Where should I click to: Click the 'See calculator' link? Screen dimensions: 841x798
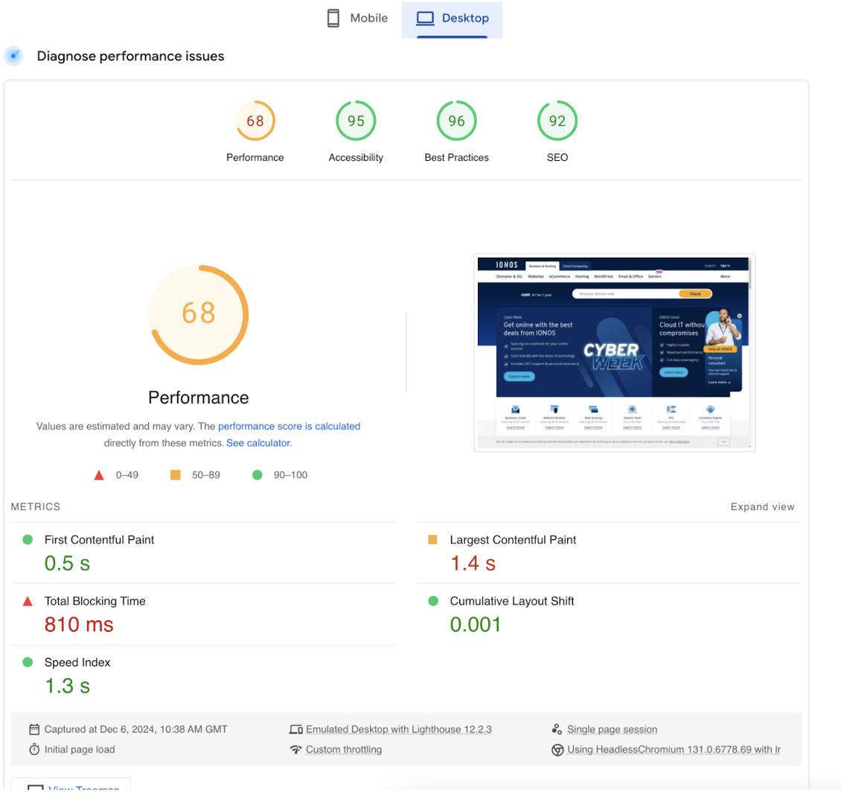[x=258, y=443]
